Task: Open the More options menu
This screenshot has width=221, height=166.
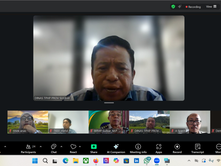Action: tap(218, 148)
